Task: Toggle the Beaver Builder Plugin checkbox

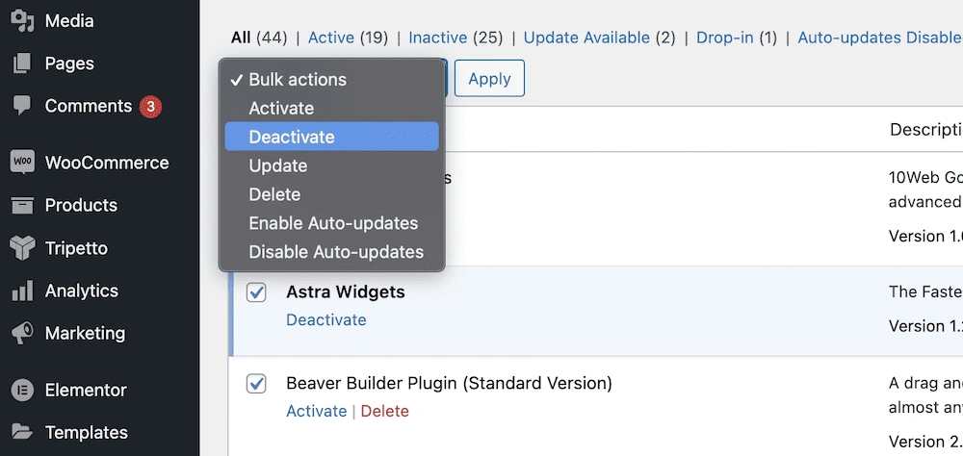Action: [x=256, y=384]
